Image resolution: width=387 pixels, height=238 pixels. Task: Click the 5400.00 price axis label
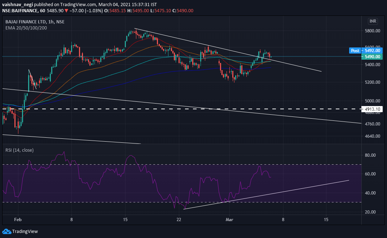point(372,64)
